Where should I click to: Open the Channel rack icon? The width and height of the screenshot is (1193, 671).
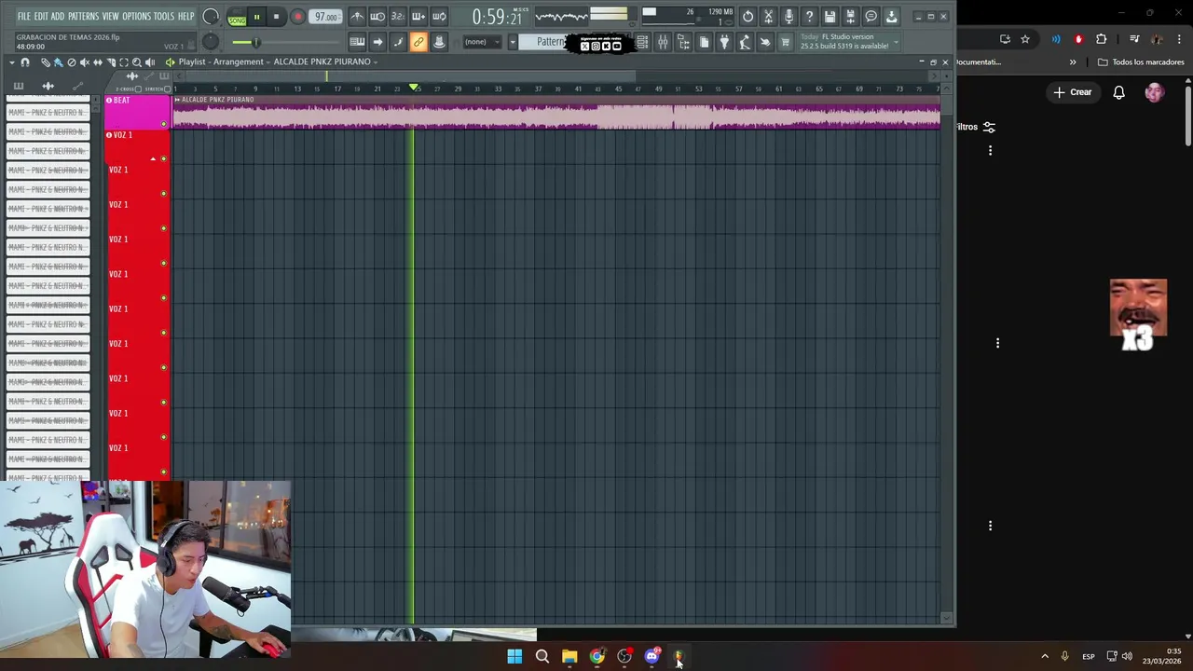642,42
